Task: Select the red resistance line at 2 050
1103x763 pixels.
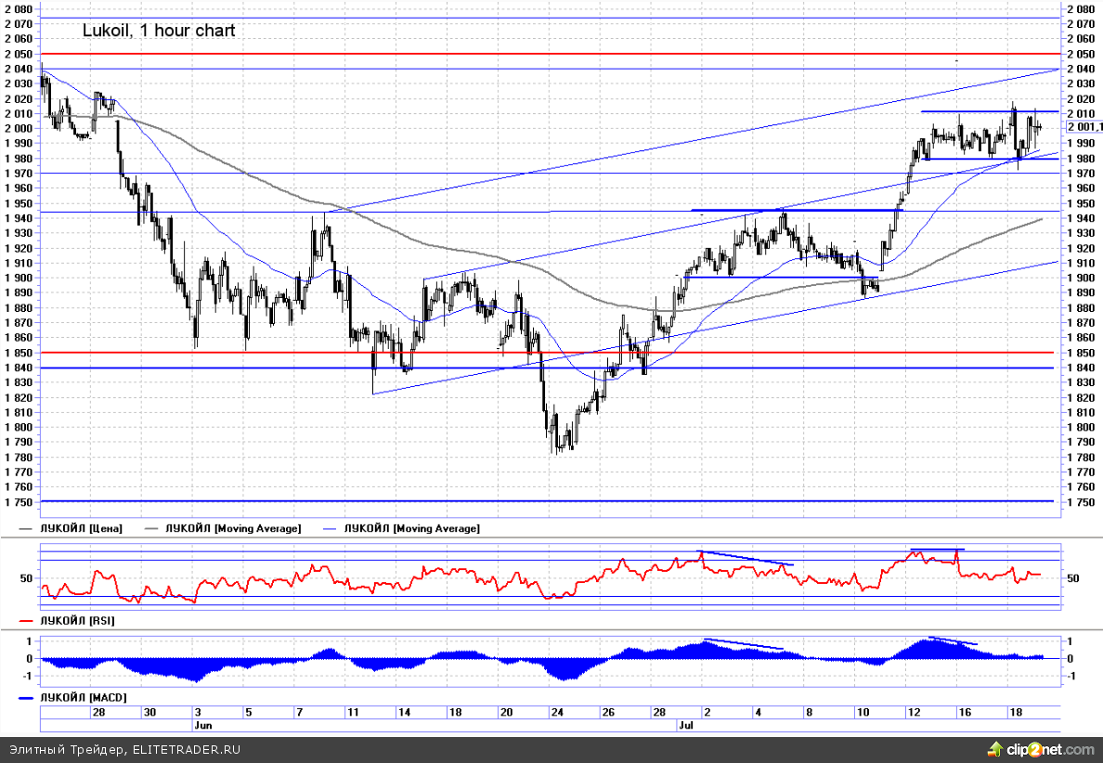Action: coord(548,54)
